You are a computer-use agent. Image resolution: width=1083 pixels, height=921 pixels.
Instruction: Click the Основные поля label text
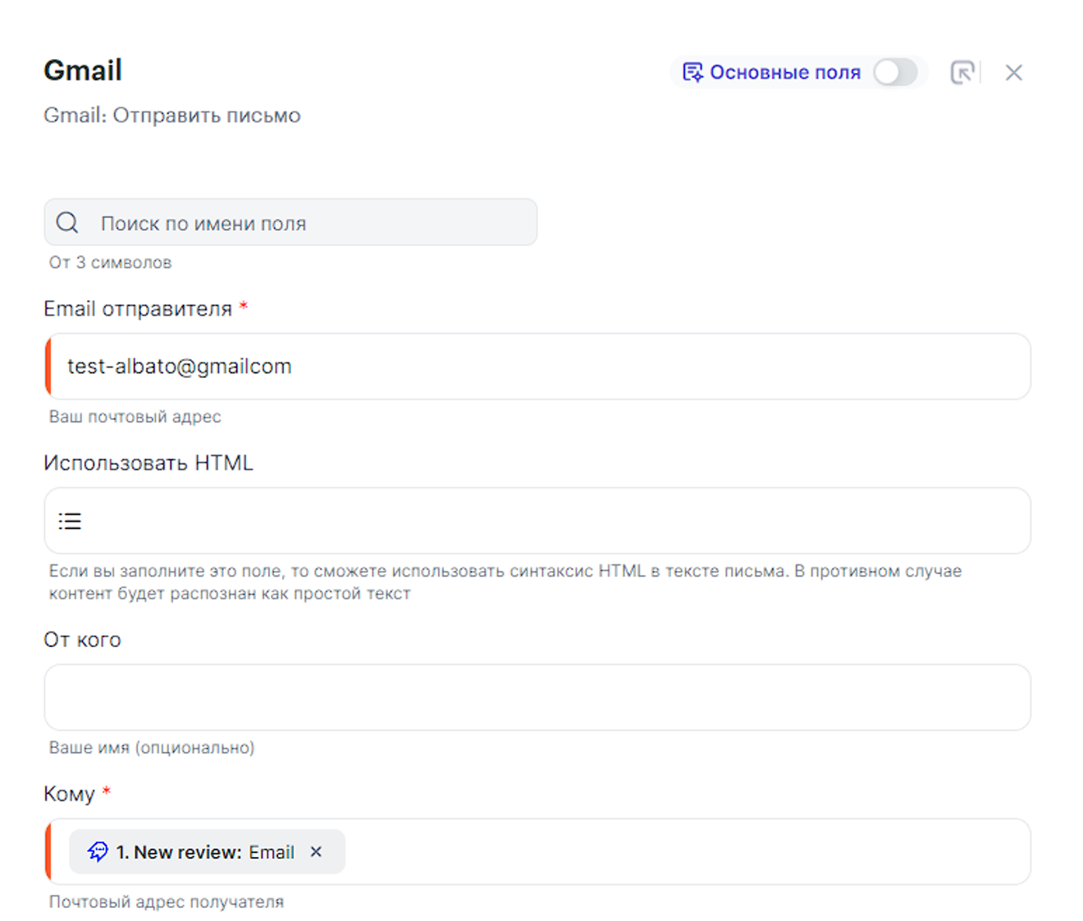point(784,72)
